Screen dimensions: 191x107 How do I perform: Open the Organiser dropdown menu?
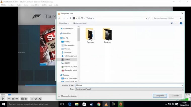(64, 23)
